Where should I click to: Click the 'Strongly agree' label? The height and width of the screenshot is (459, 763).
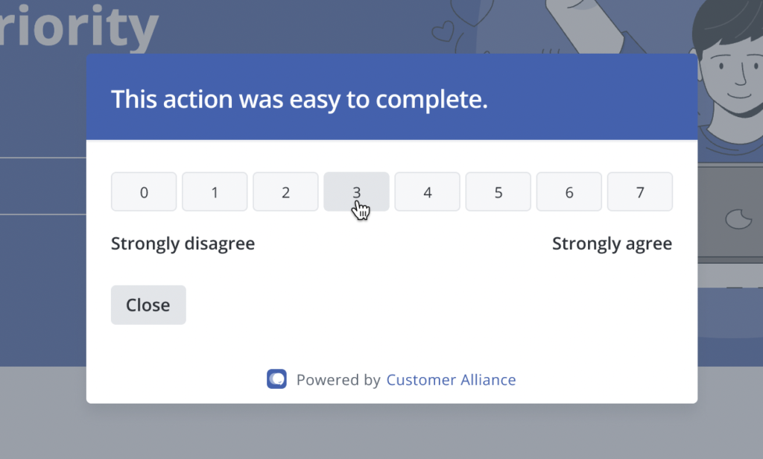pyautogui.click(x=612, y=244)
